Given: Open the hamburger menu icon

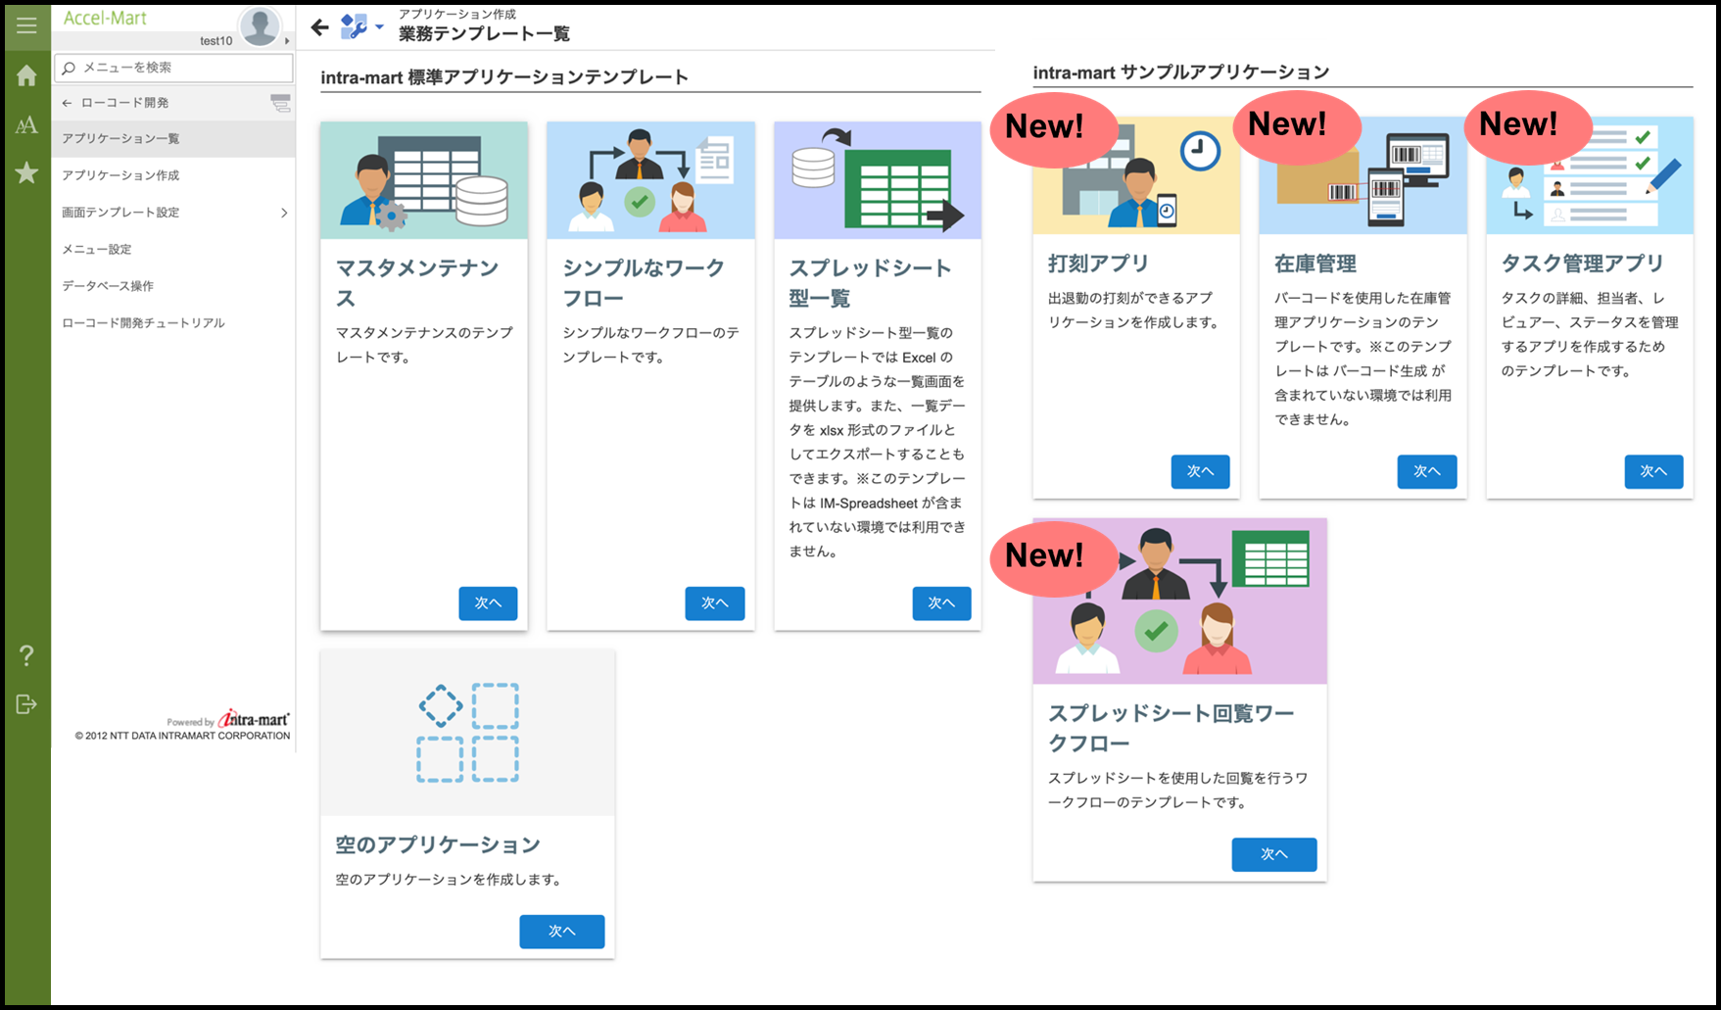Looking at the screenshot, I should point(26,25).
